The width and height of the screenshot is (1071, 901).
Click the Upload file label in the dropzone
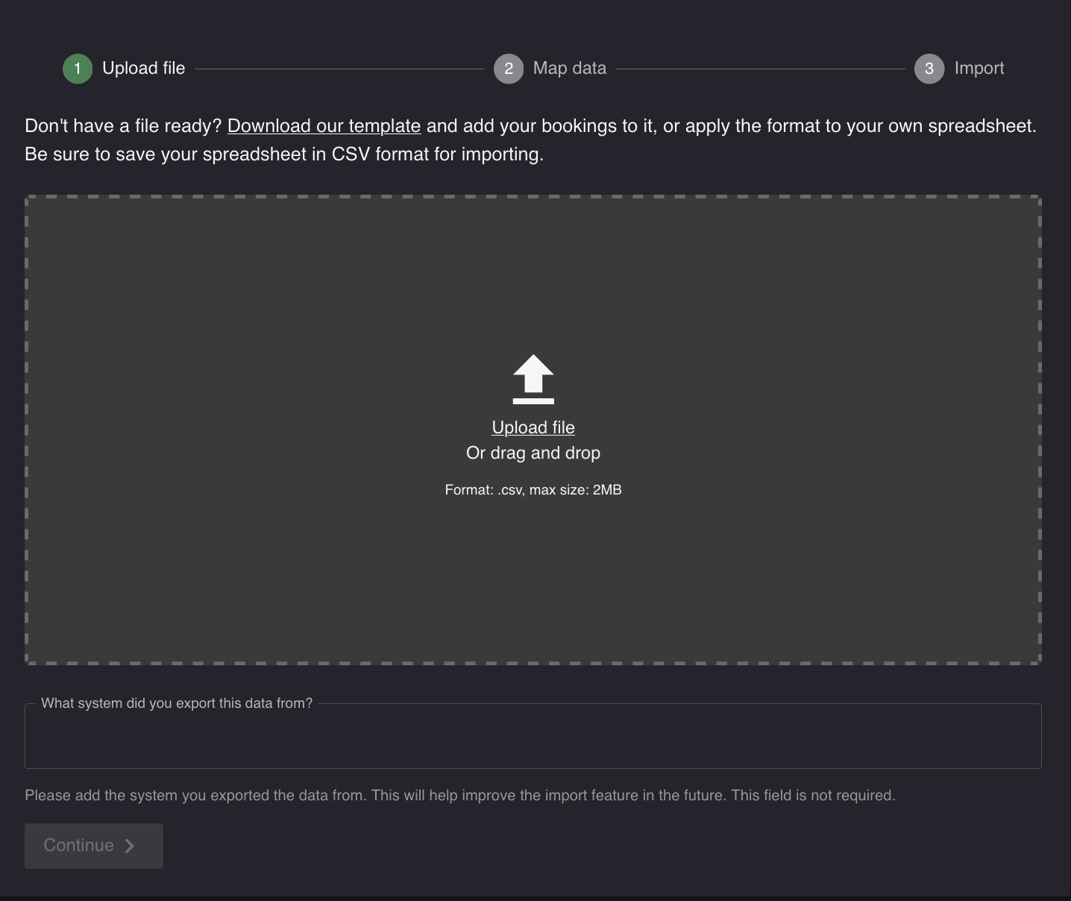click(x=533, y=427)
